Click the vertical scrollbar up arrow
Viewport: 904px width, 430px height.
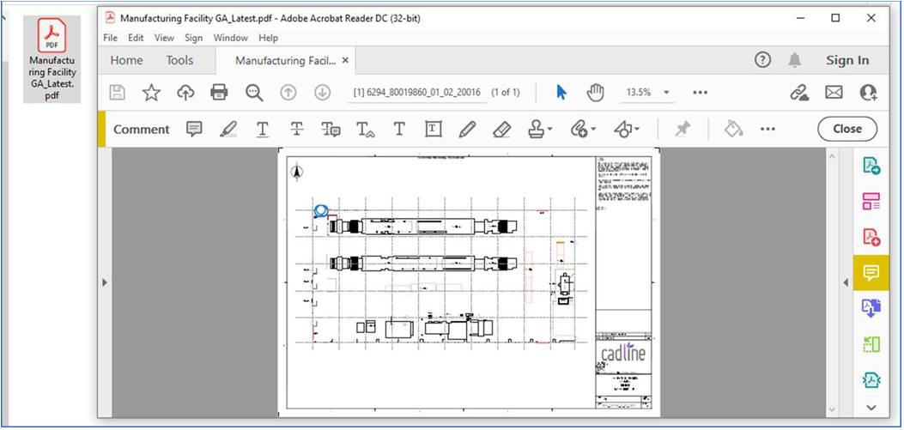pyautogui.click(x=831, y=155)
